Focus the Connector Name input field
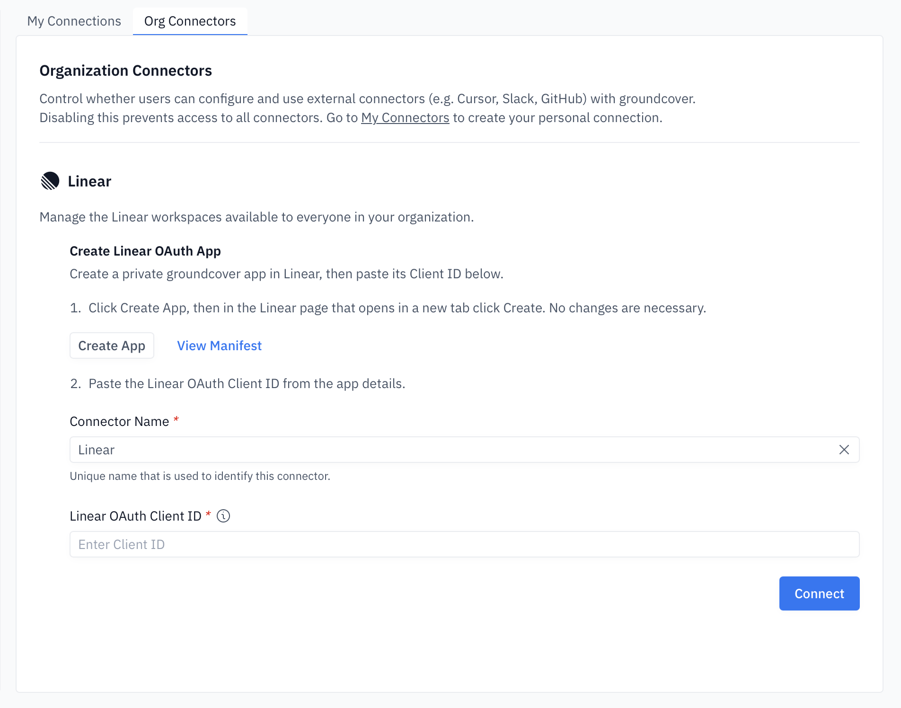Viewport: 901px width, 708px height. click(464, 450)
